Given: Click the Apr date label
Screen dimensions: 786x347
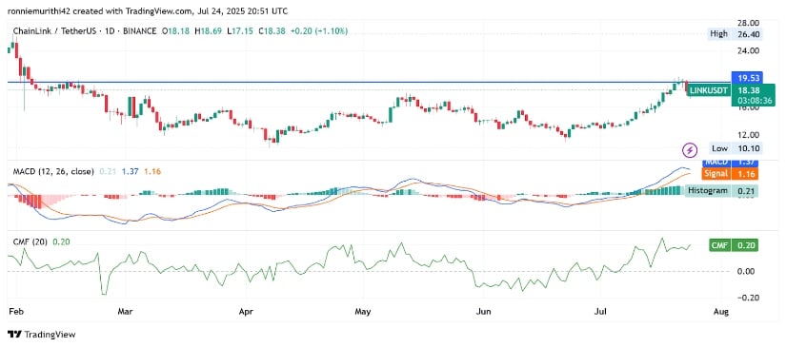Looking at the screenshot, I should [246, 312].
